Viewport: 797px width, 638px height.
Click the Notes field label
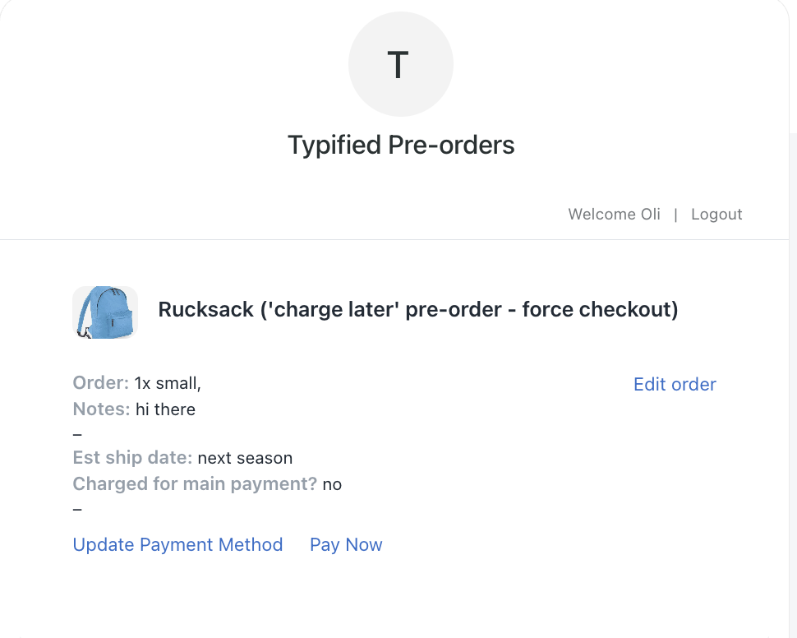click(x=101, y=409)
